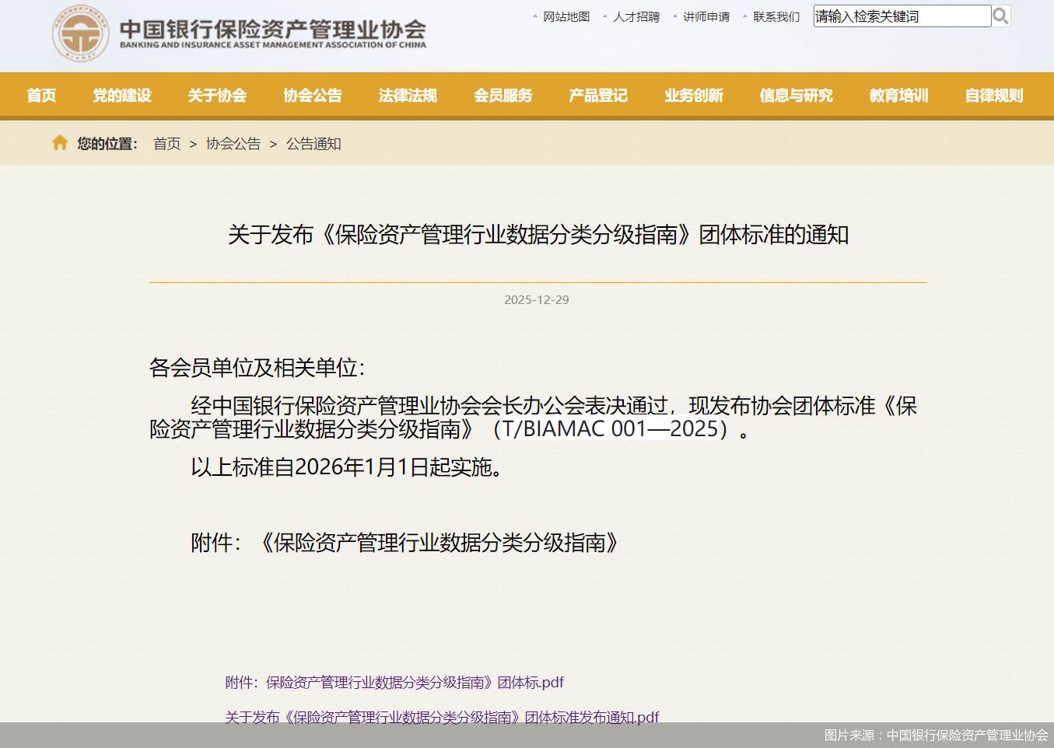This screenshot has height=748, width=1054.
Task: Select 首页 in the navigation bar
Action: click(x=41, y=95)
